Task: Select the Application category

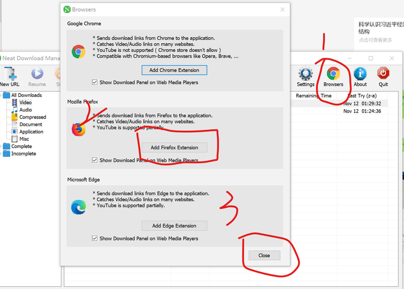Action: pyautogui.click(x=31, y=132)
